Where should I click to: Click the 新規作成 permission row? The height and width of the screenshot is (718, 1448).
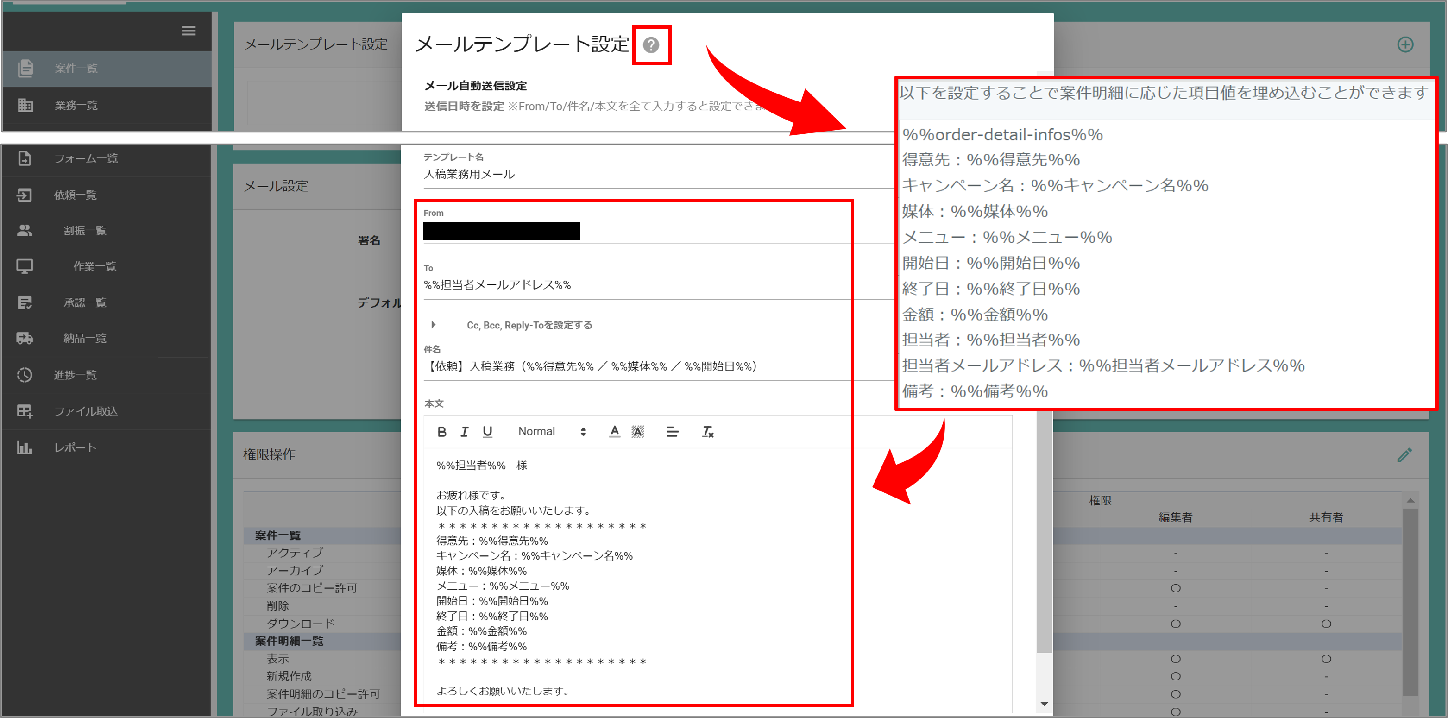289,676
